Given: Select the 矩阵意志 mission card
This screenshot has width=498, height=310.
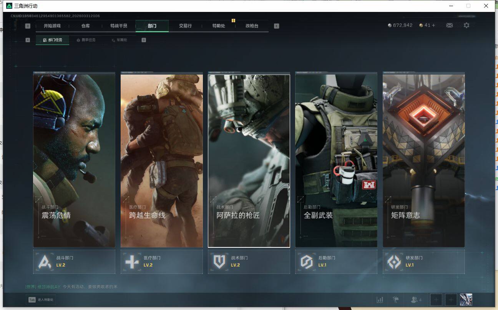Looking at the screenshot, I should [x=423, y=161].
